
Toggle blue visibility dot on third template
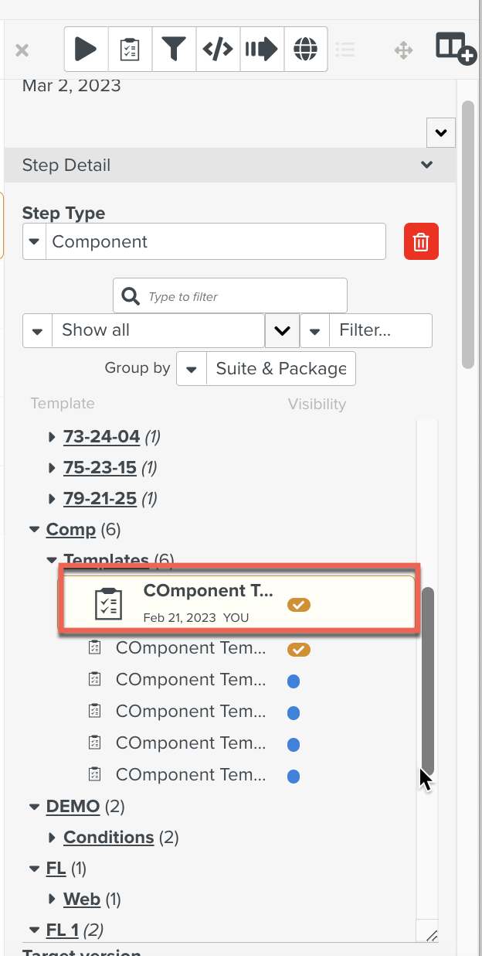294,681
